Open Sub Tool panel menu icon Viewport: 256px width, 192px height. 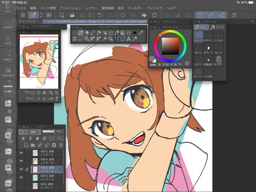pos(195,21)
